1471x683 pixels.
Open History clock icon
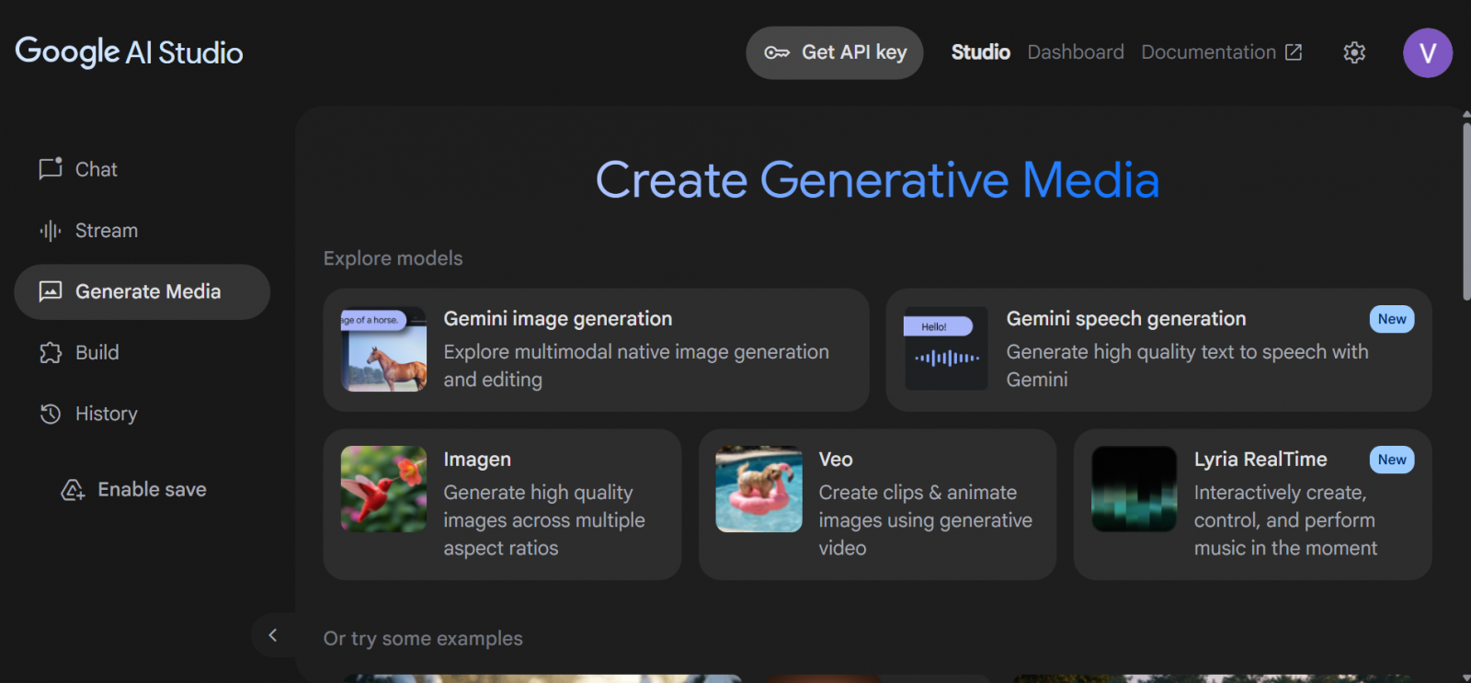51,415
